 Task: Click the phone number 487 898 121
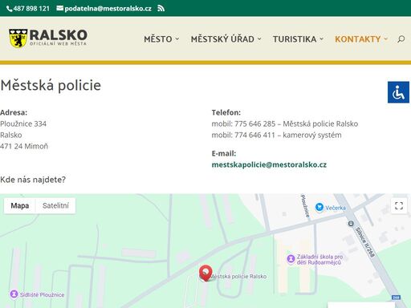31,9
